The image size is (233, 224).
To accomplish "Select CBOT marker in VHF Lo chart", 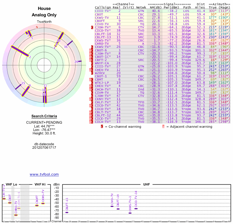I will tap(10, 202).
